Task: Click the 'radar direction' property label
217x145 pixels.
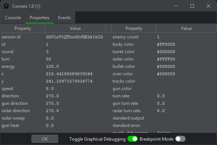Action: (x=16, y=111)
